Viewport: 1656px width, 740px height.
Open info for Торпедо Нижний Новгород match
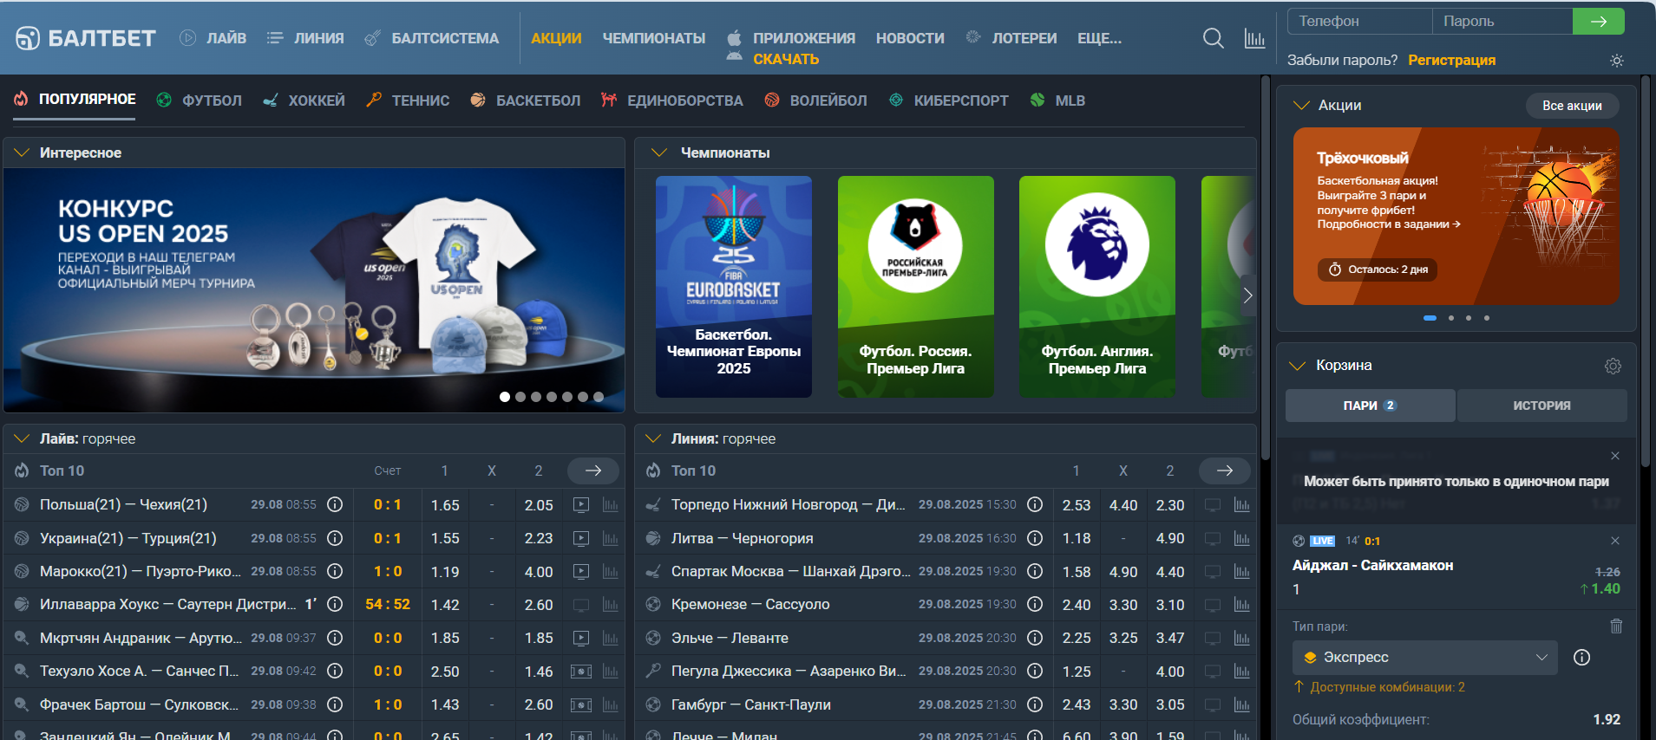click(1035, 504)
